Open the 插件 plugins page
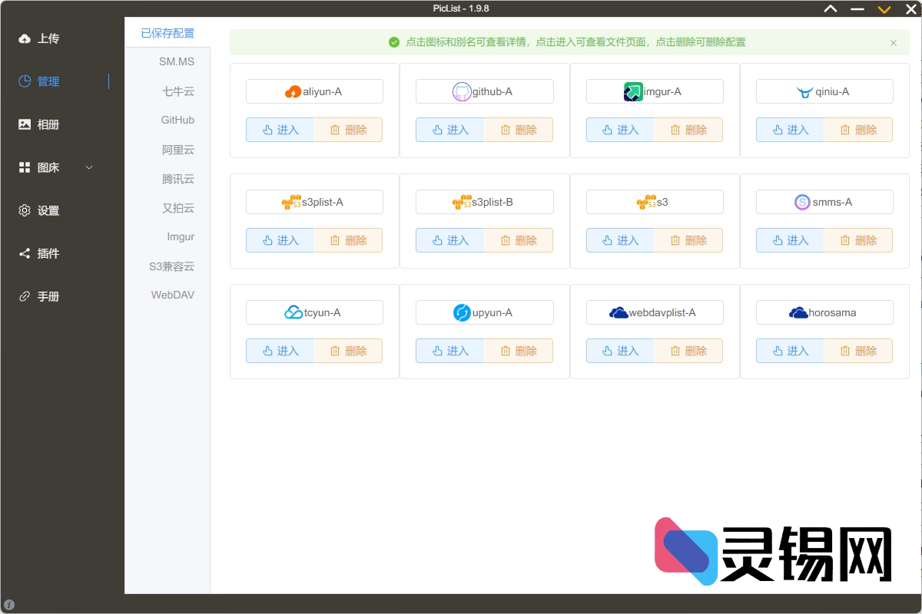The image size is (922, 614). [x=48, y=253]
